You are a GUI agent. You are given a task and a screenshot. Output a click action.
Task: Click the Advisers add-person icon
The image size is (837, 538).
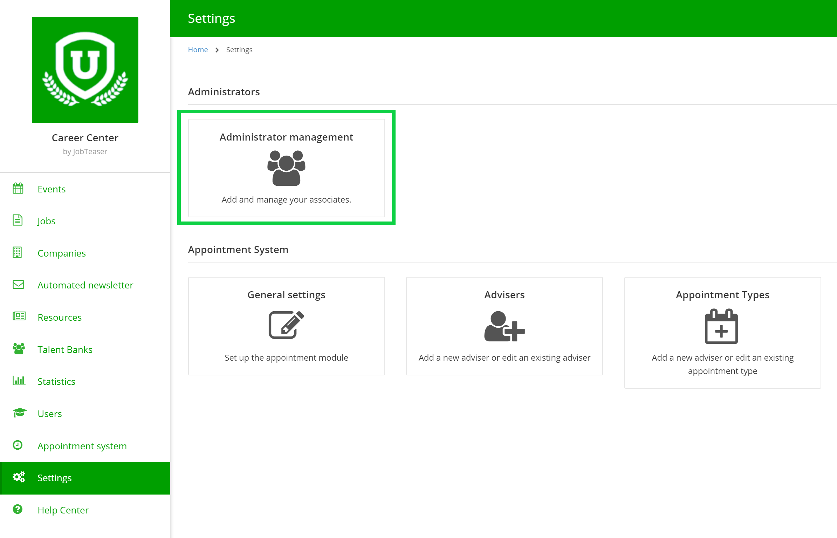tap(505, 326)
